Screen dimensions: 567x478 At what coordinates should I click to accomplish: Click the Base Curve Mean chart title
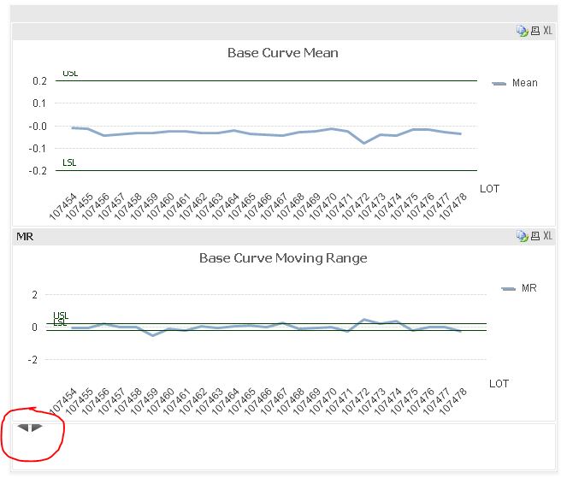click(283, 53)
